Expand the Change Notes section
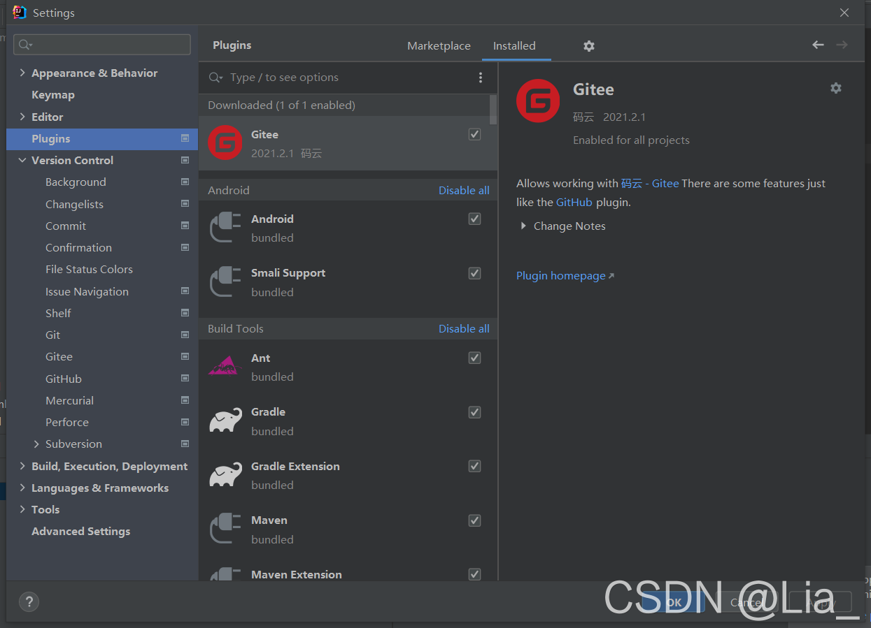This screenshot has height=628, width=871. point(523,226)
